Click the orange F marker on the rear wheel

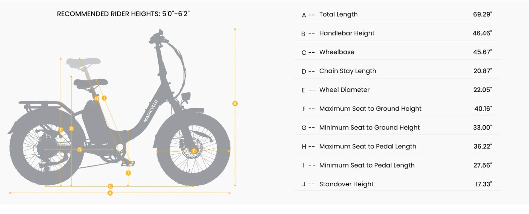[61, 130]
